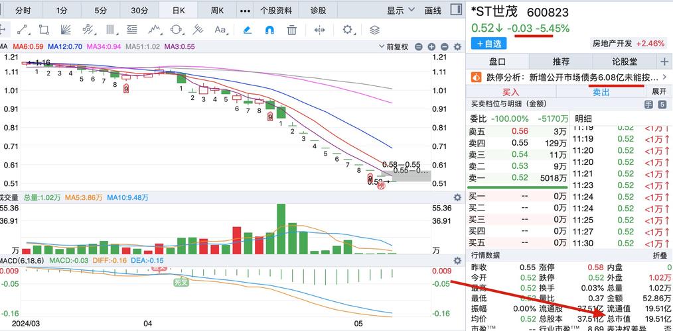
Task: Click the 死叉 marker on MACD
Action: [181, 282]
